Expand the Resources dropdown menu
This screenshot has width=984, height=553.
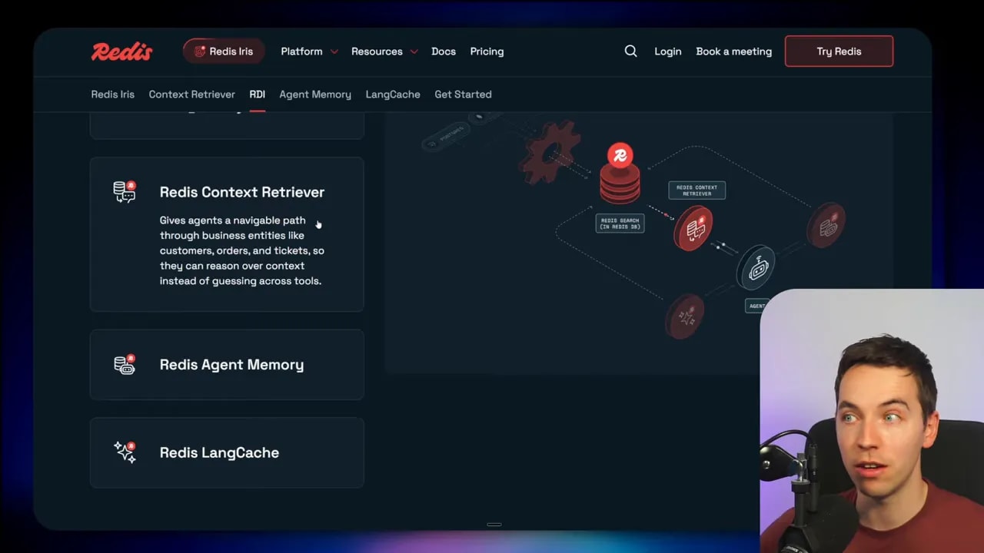tap(384, 51)
